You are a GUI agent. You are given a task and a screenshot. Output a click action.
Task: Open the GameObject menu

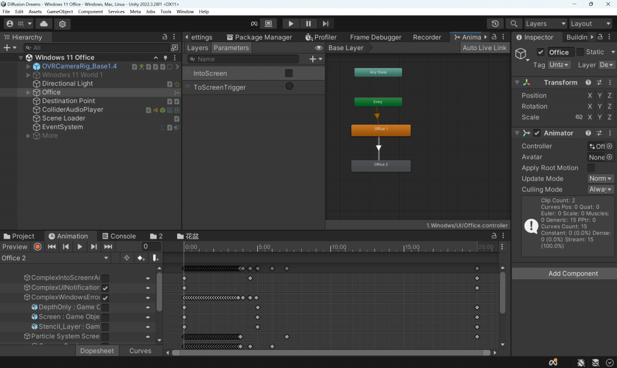click(x=60, y=11)
